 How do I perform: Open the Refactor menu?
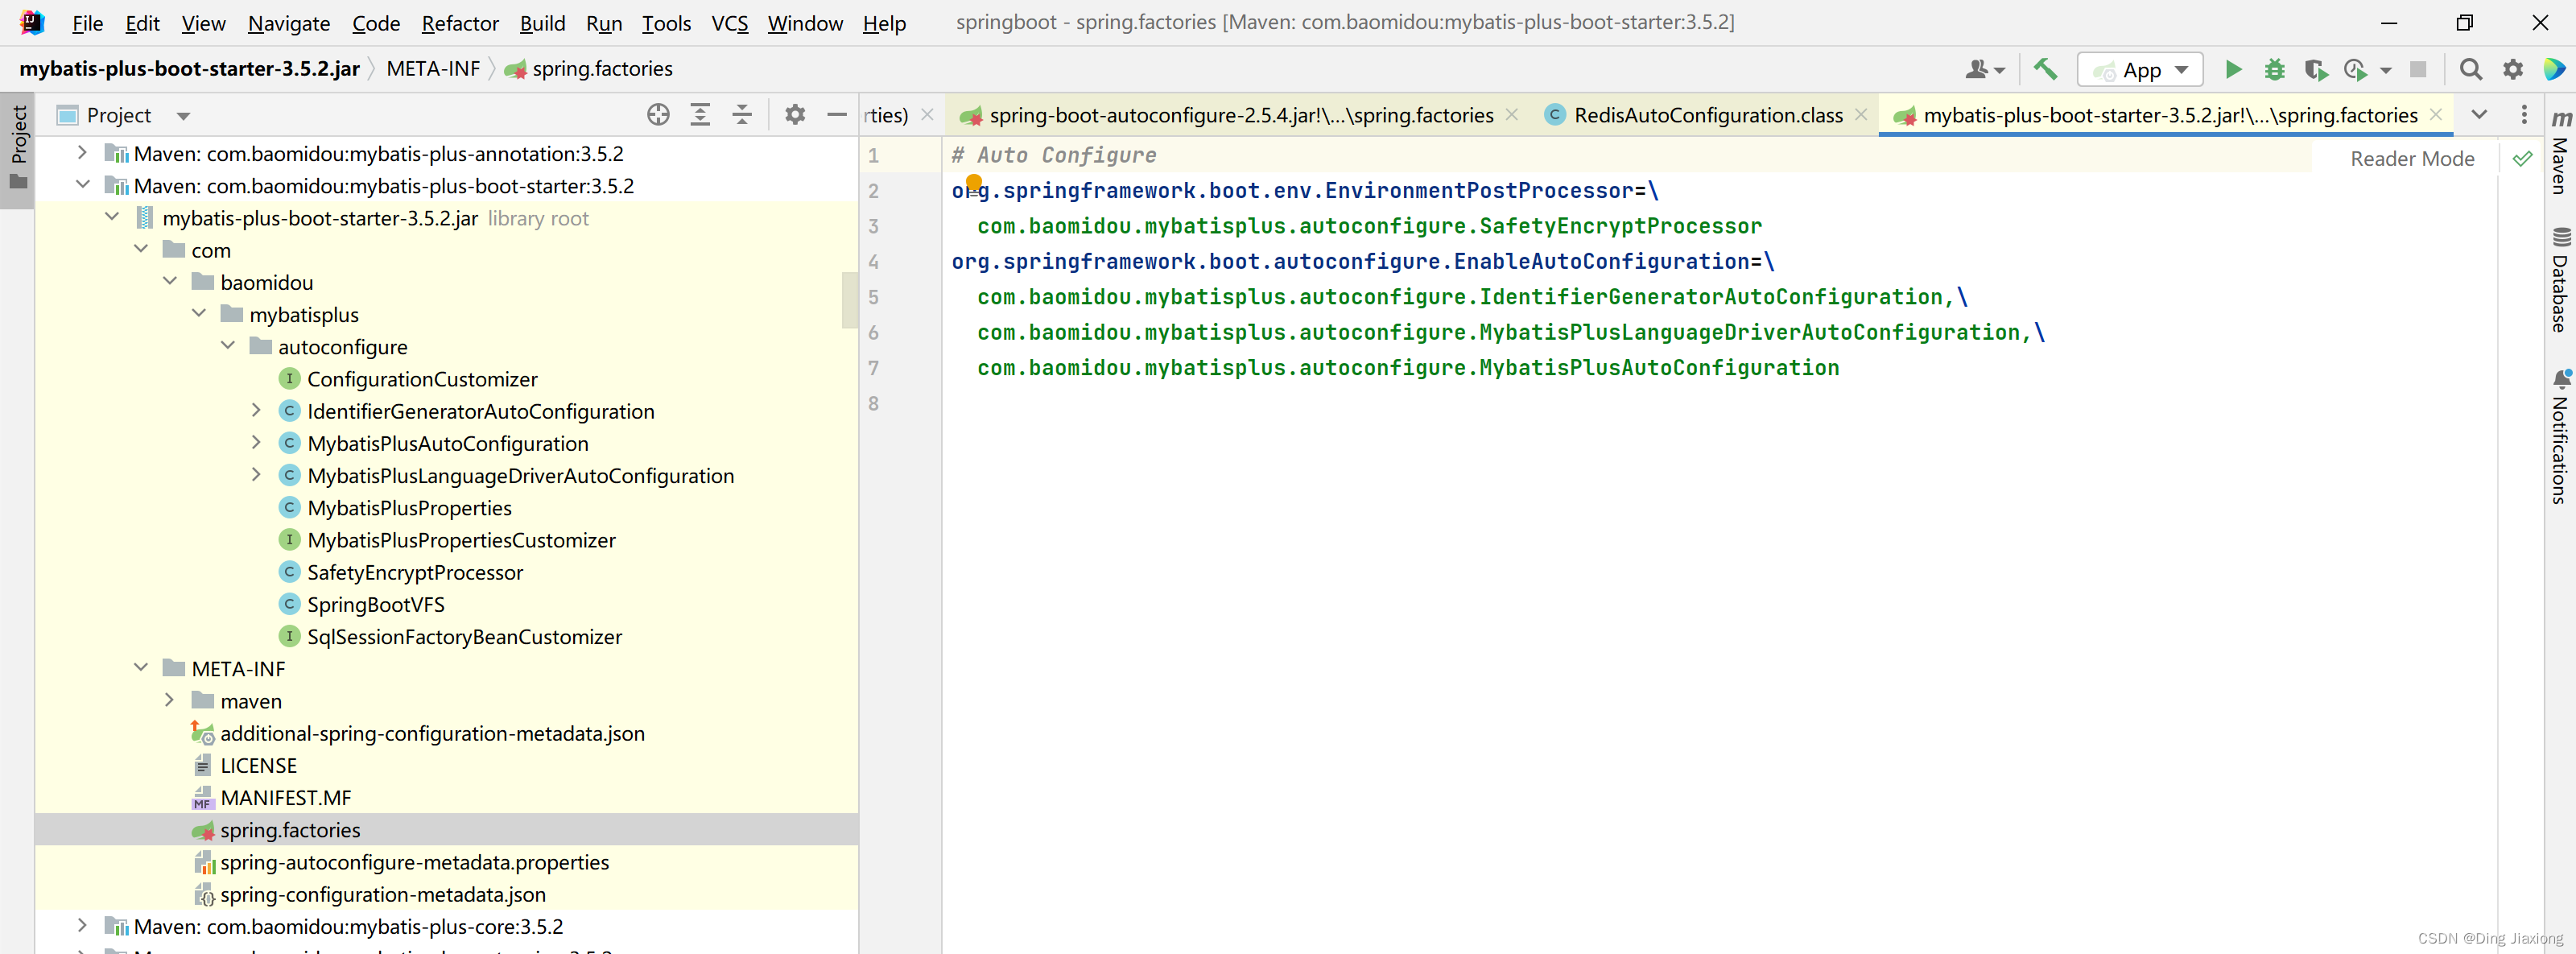coord(459,23)
